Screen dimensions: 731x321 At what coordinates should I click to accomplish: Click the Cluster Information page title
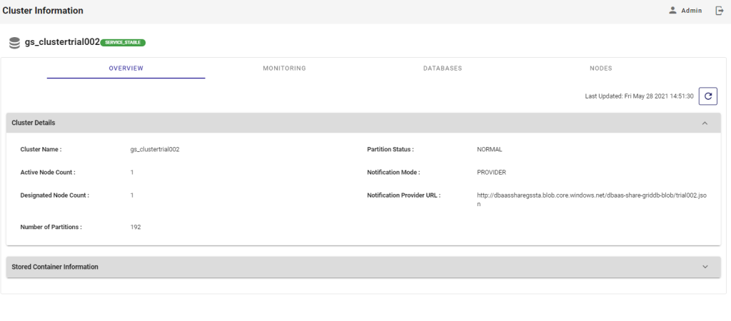43,11
